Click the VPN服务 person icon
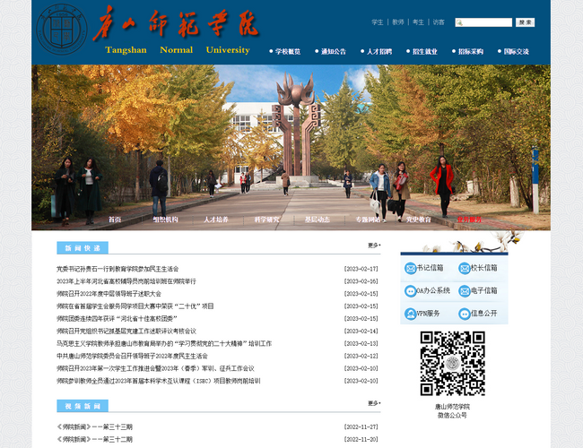The height and width of the screenshot is (448, 583). [x=411, y=314]
